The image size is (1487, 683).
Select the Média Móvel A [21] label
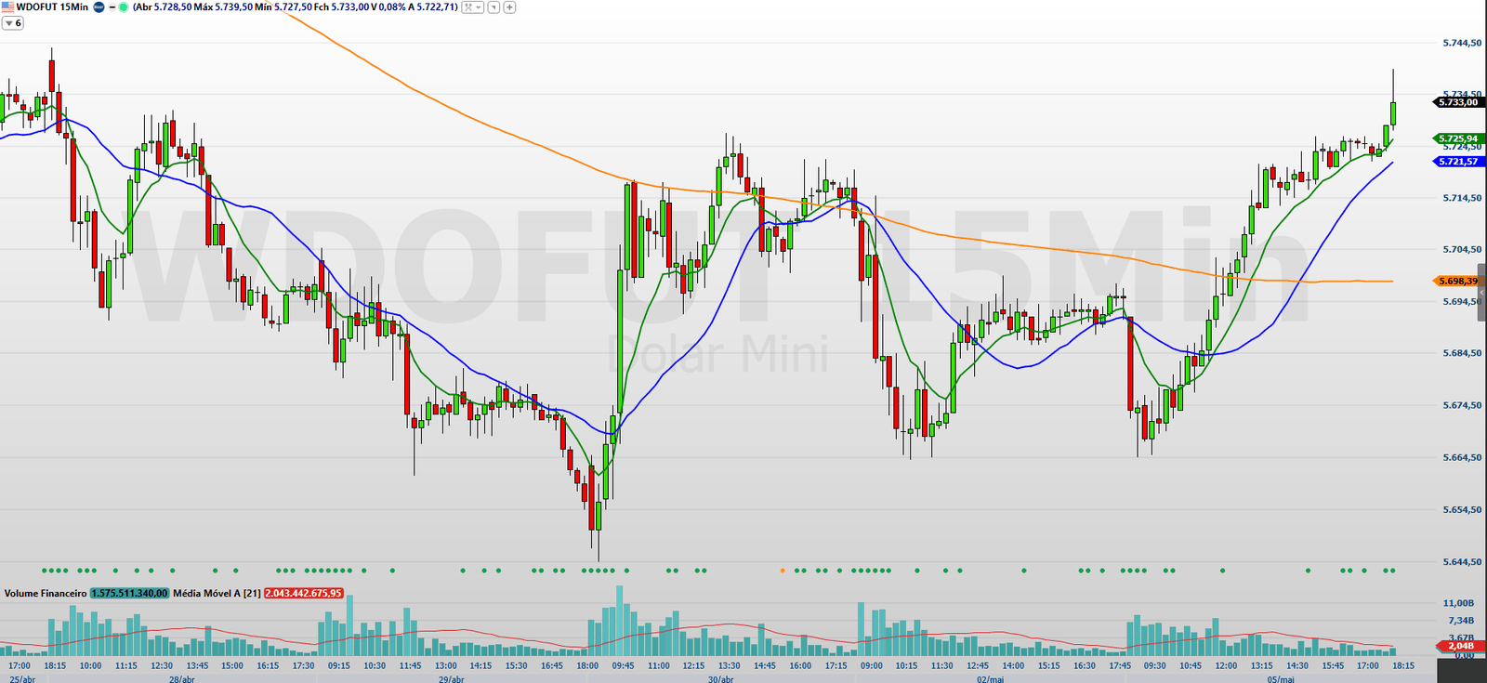(x=217, y=593)
